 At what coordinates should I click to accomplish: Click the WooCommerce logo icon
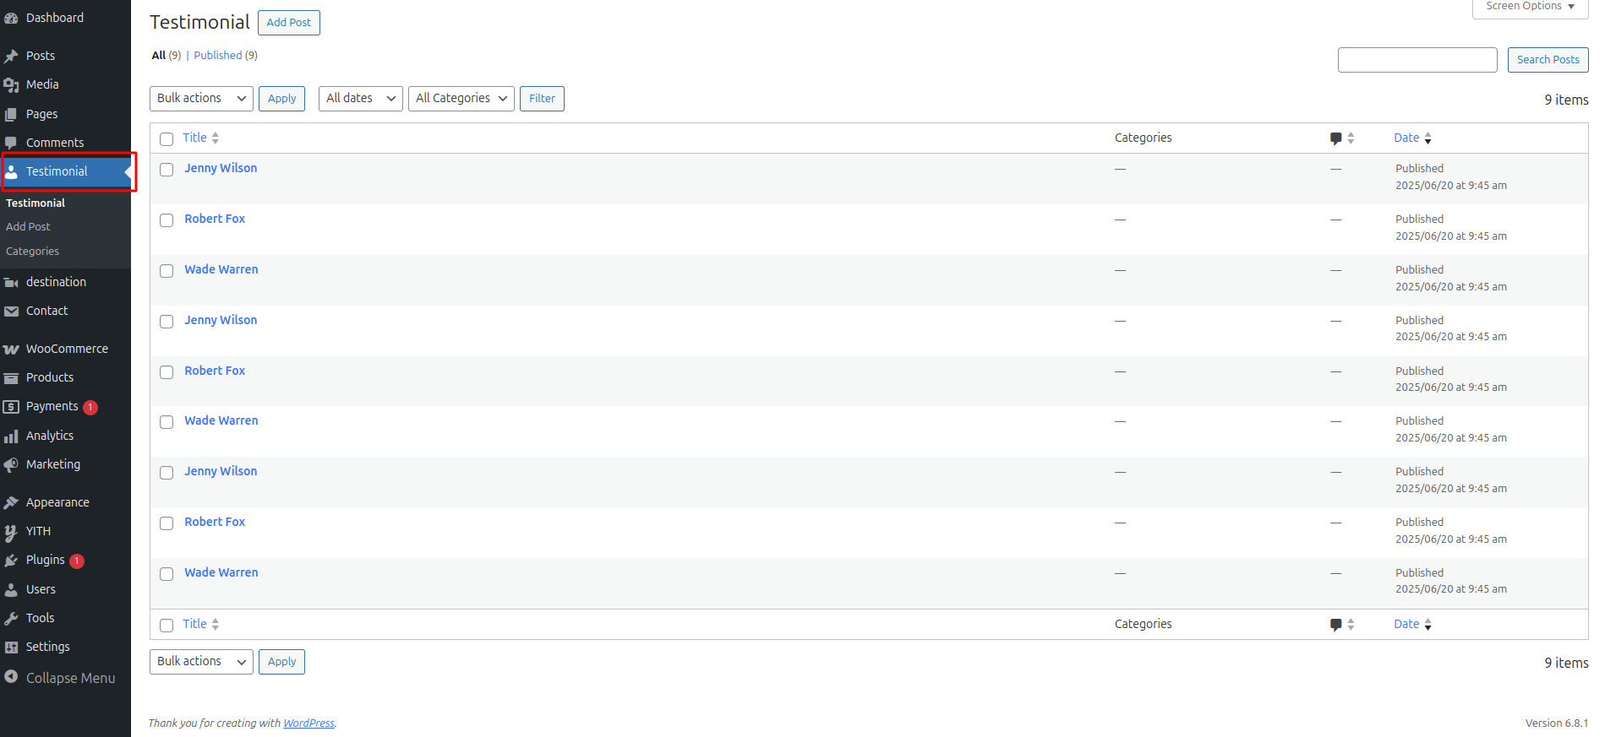pyautogui.click(x=11, y=350)
